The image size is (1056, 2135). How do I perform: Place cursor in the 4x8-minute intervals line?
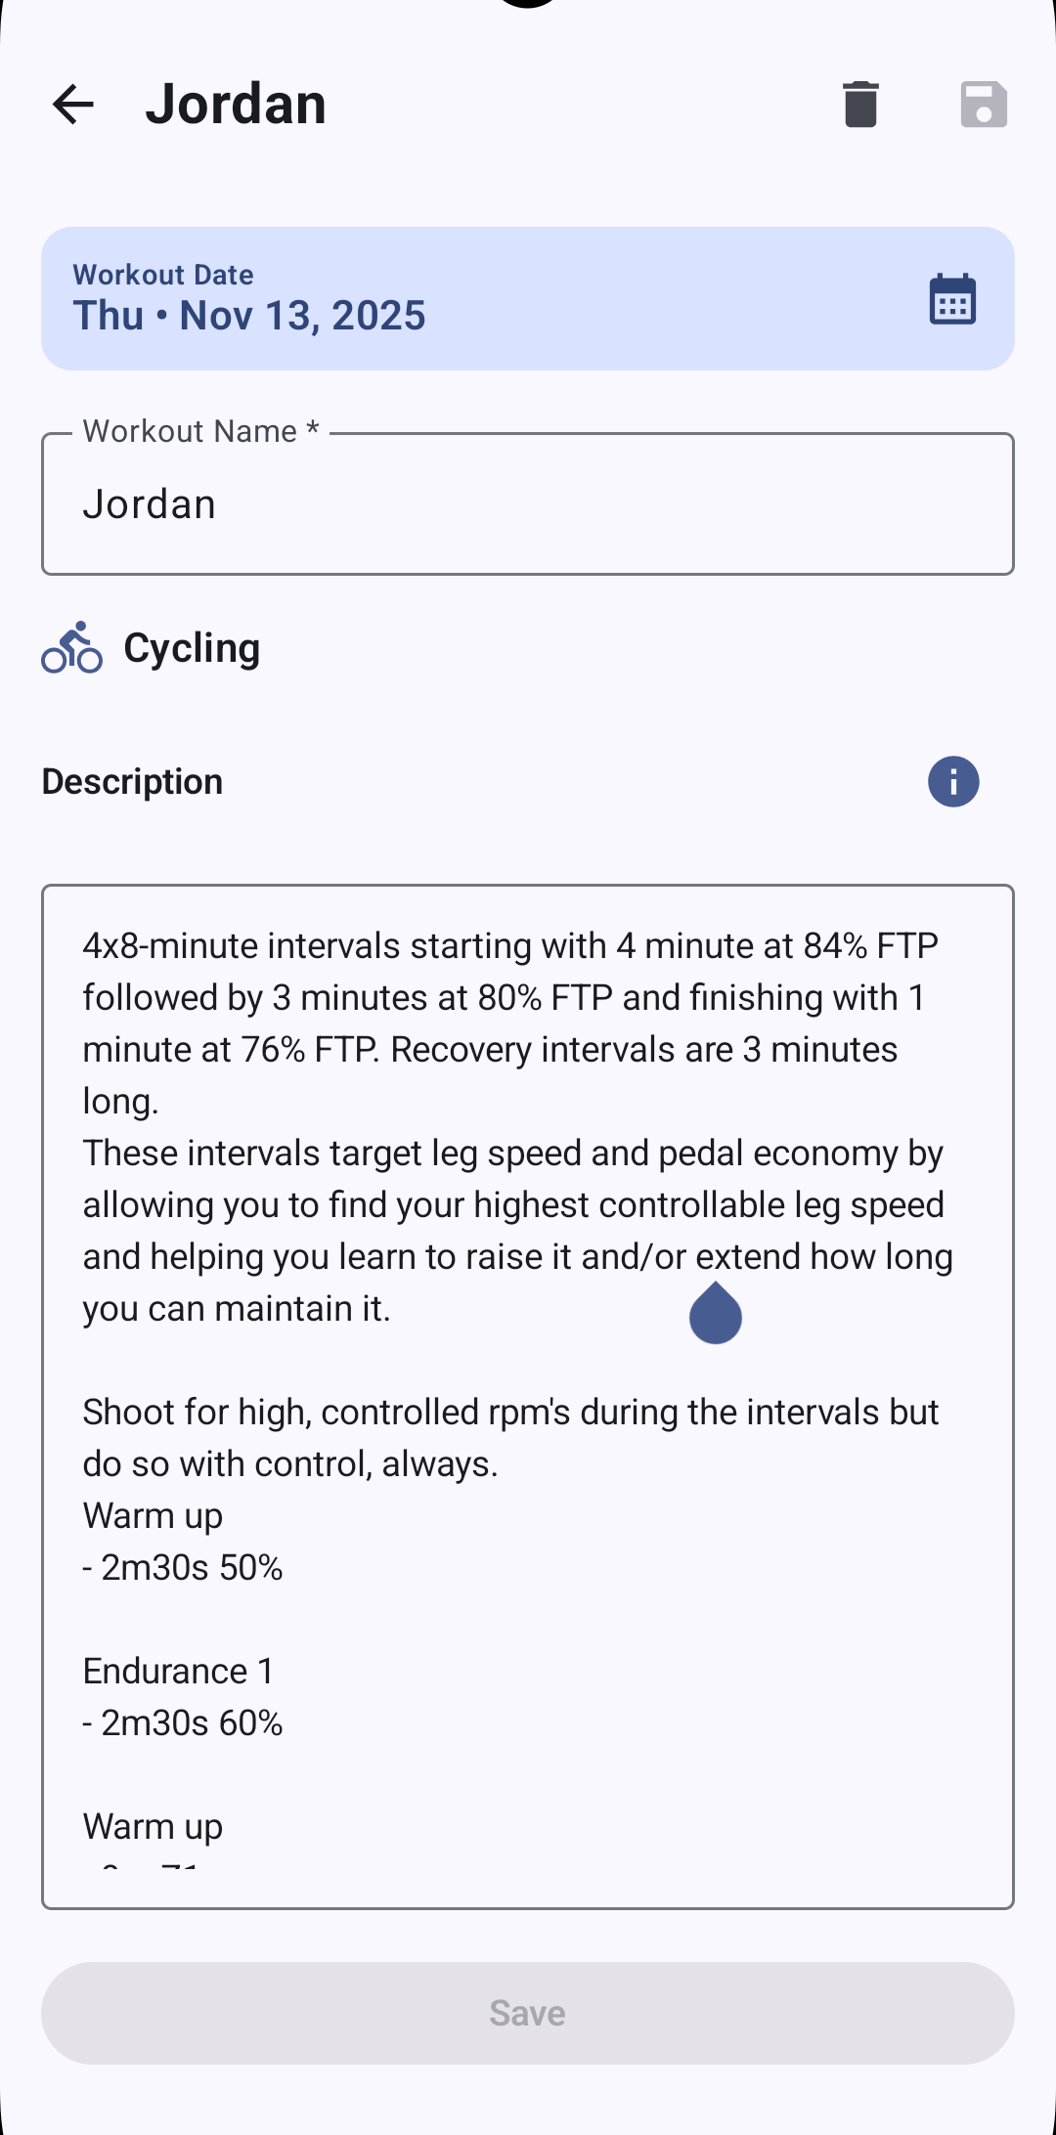point(508,946)
